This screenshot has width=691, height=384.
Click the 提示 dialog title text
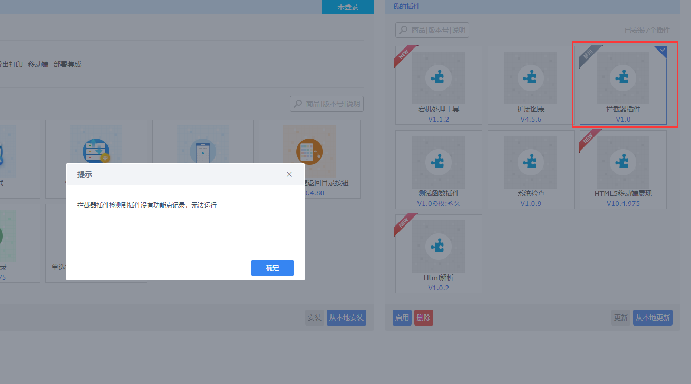pos(85,174)
